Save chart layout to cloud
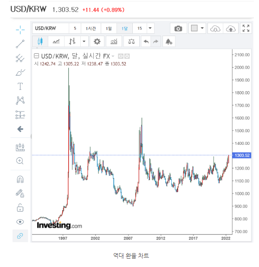 [x=231, y=28]
